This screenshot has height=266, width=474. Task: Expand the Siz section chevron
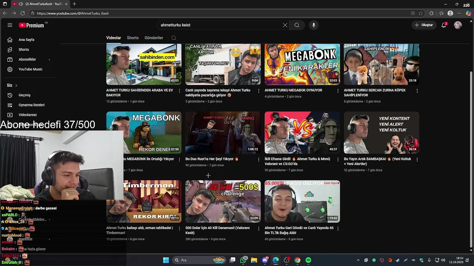[16, 85]
